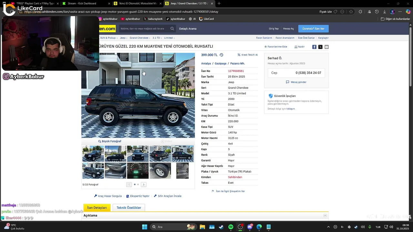Viewport: 413px width, 232px height.
Task: Click Hesap Aç sign up link
Action: [288, 29]
